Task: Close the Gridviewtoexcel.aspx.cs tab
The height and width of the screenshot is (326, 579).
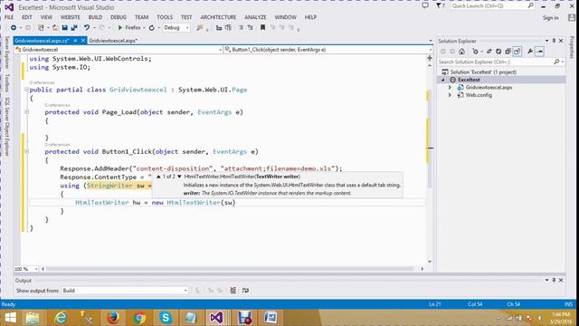Action: [x=83, y=41]
